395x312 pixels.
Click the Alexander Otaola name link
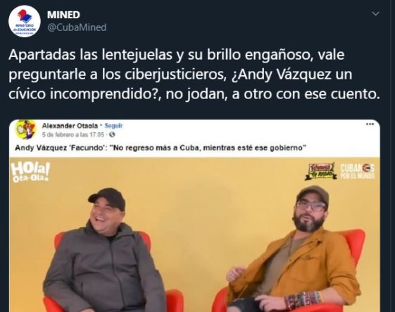coord(70,126)
